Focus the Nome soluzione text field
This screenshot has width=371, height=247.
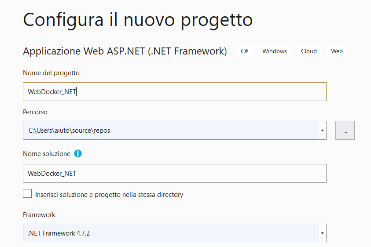click(175, 174)
